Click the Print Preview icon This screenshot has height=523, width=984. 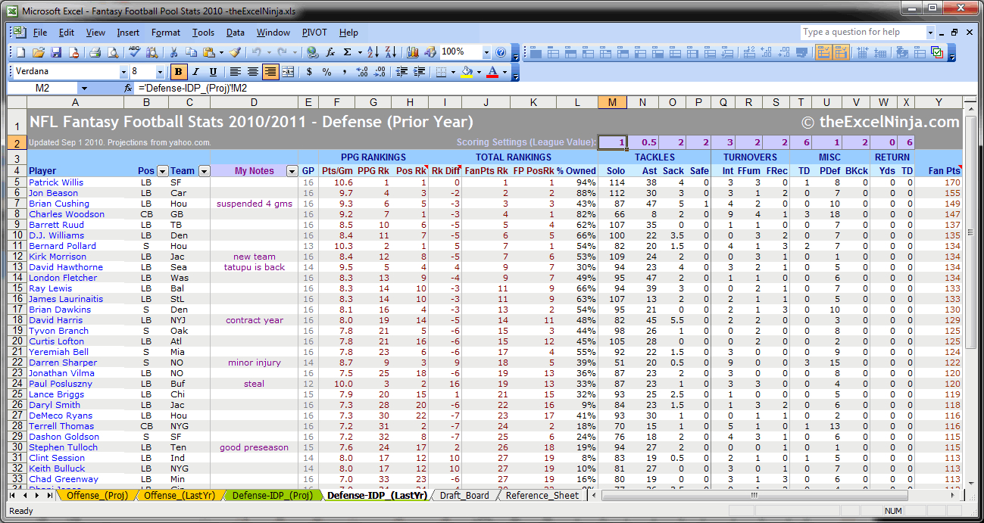(112, 52)
